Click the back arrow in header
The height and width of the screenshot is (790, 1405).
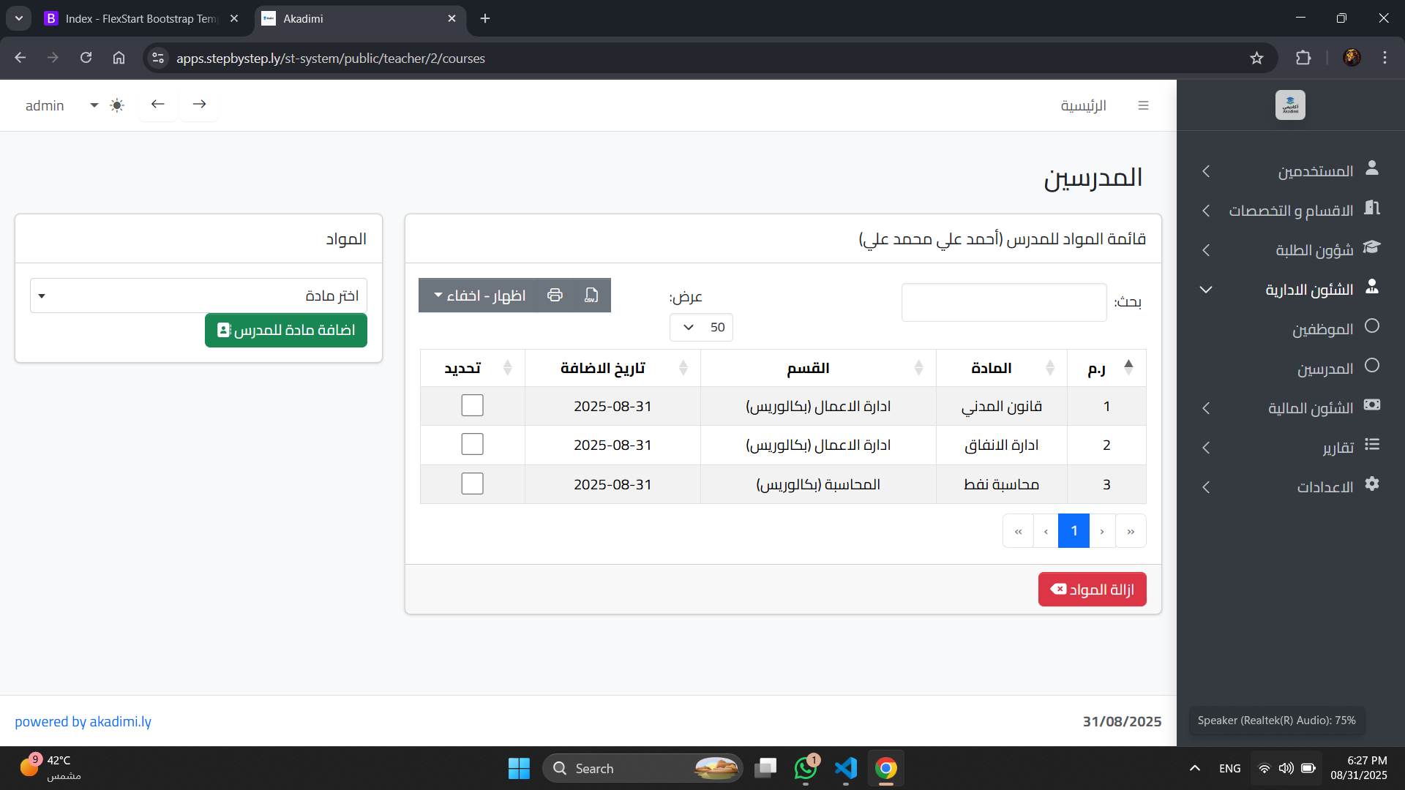point(158,104)
